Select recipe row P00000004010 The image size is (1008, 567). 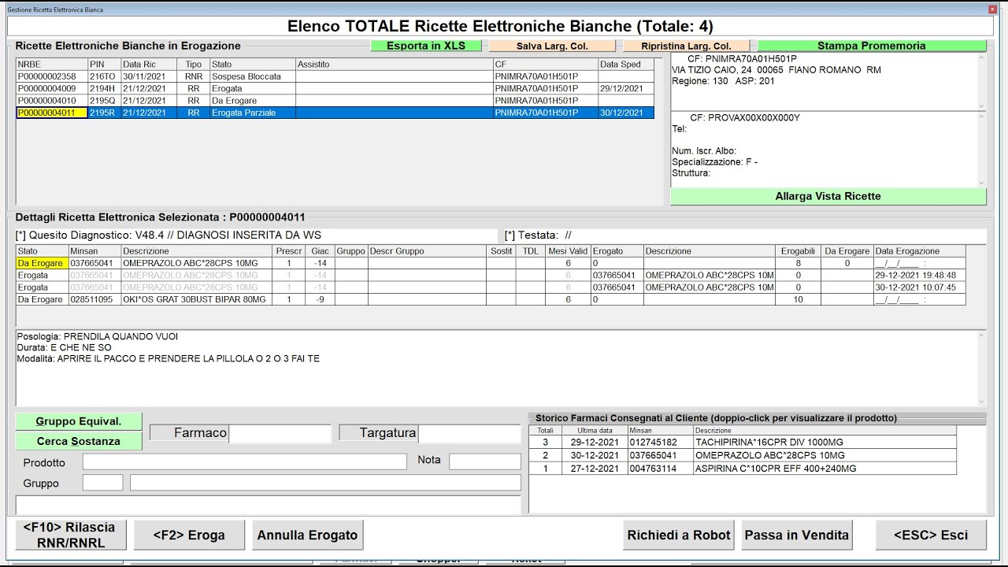[x=335, y=101]
